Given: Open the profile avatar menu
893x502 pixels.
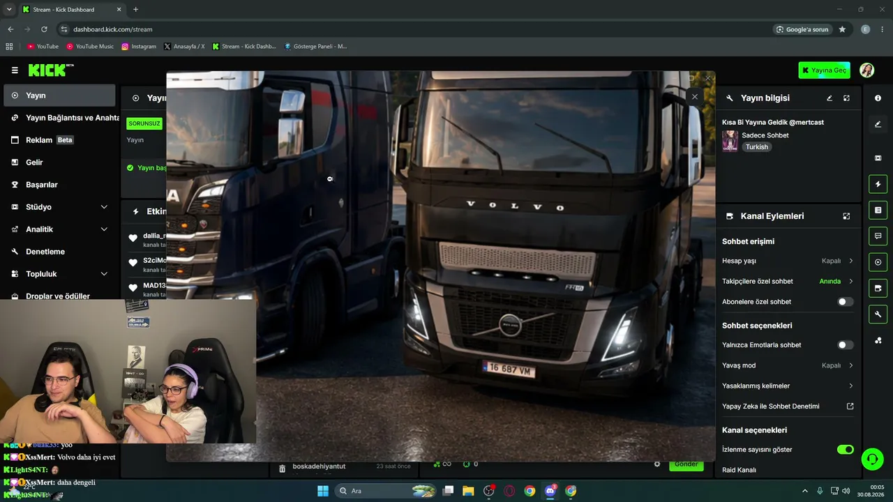Looking at the screenshot, I should pos(866,70).
